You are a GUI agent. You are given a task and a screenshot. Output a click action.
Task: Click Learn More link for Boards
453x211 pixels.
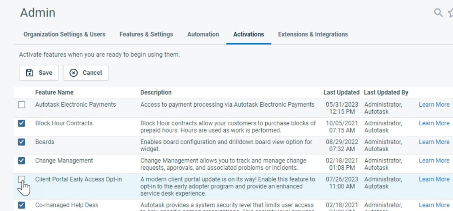pos(434,142)
